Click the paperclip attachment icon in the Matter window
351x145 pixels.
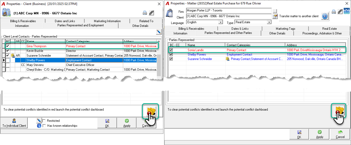click(340, 11)
